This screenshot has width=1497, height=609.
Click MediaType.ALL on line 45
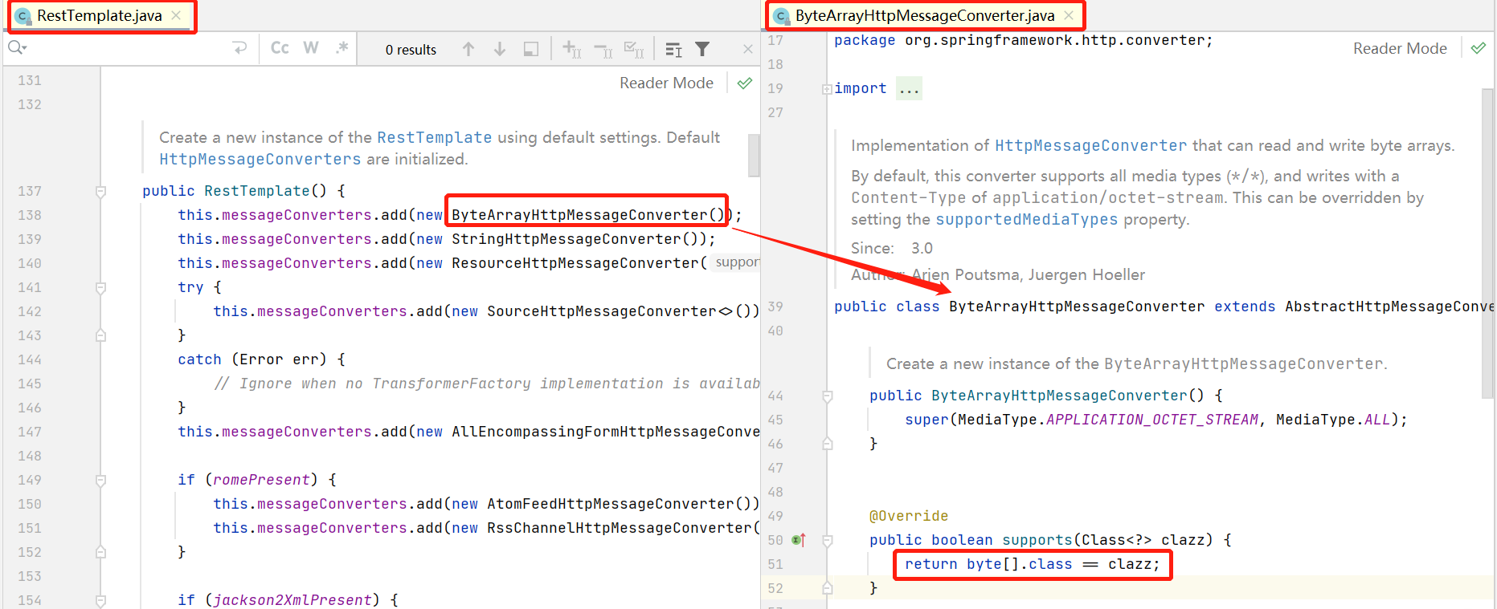(1332, 420)
